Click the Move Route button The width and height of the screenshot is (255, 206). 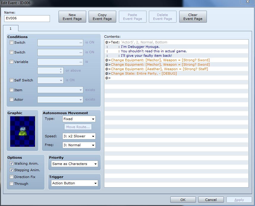coord(78,127)
